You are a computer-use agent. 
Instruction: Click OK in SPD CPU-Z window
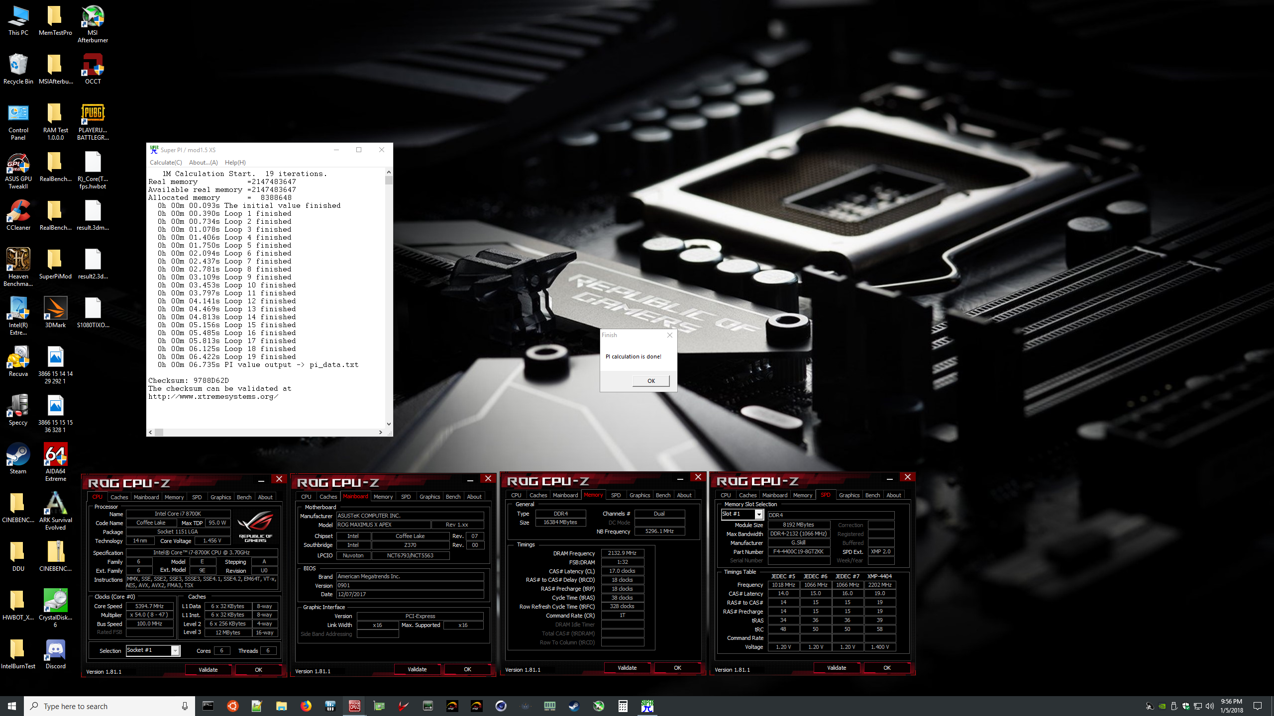pyautogui.click(x=887, y=668)
